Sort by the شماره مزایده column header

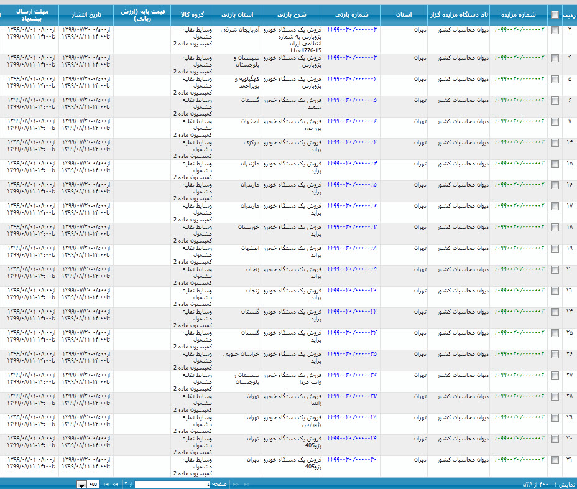point(519,15)
